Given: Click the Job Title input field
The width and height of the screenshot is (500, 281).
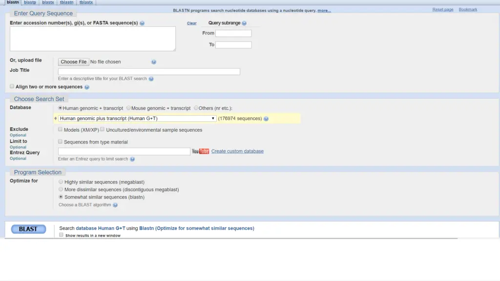Looking at the screenshot, I should pyautogui.click(x=149, y=72).
